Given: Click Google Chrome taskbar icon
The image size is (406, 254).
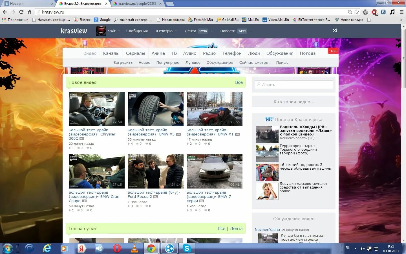Looking at the screenshot, I should 151,248.
